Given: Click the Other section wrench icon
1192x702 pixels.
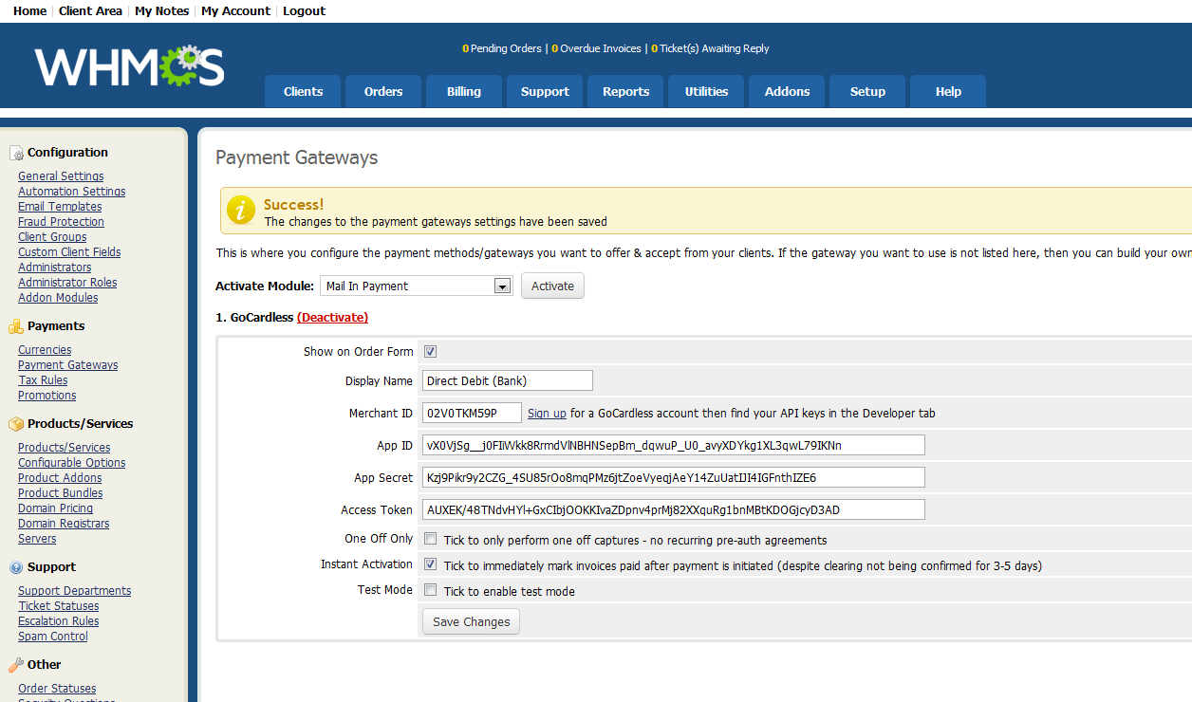Looking at the screenshot, I should point(16,665).
